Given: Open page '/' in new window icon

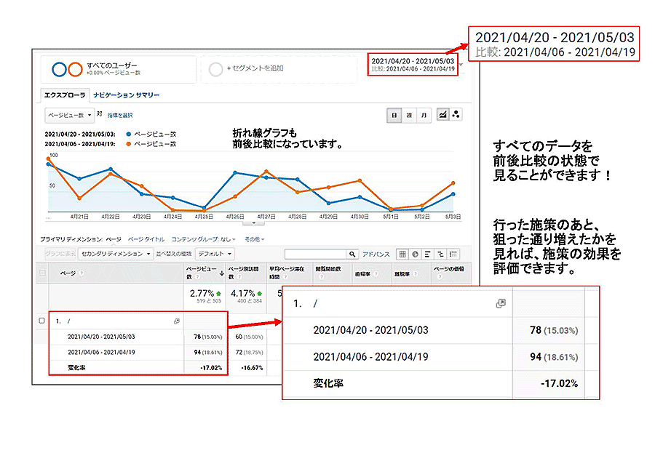Looking at the screenshot, I should [177, 321].
